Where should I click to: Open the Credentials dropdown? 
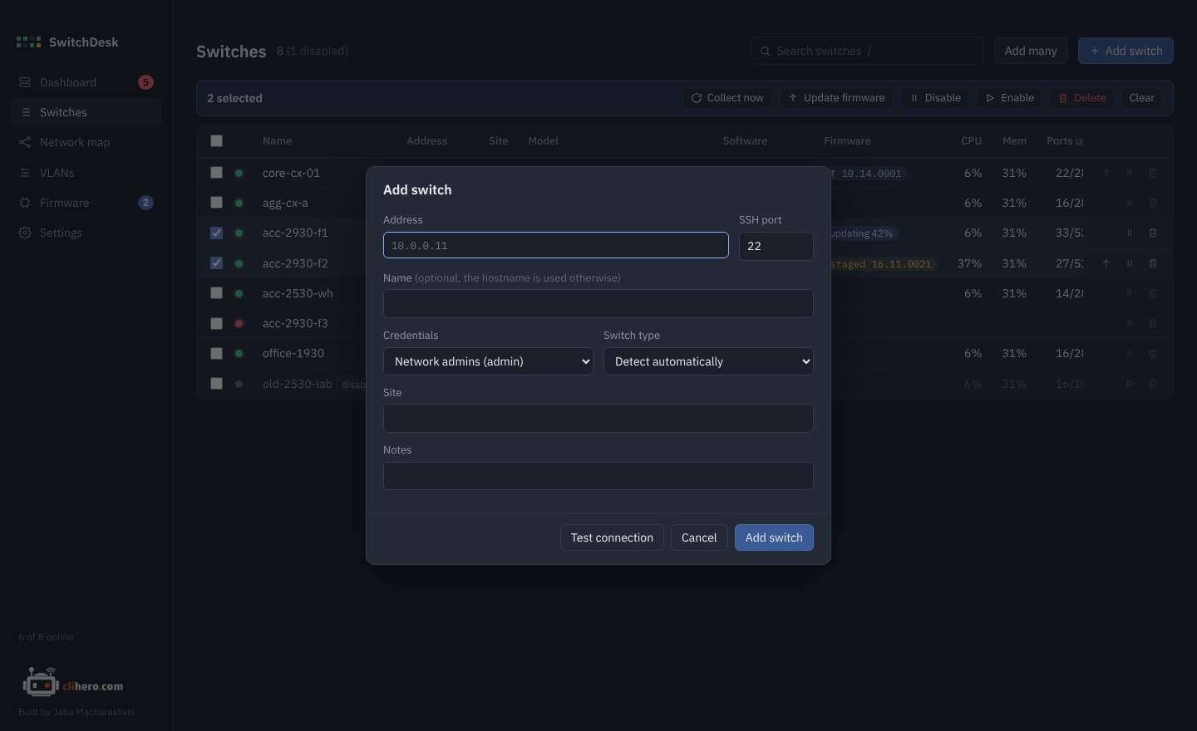(x=488, y=361)
